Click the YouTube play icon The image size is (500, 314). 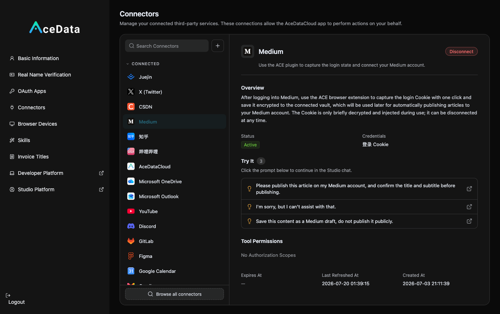pos(131,211)
